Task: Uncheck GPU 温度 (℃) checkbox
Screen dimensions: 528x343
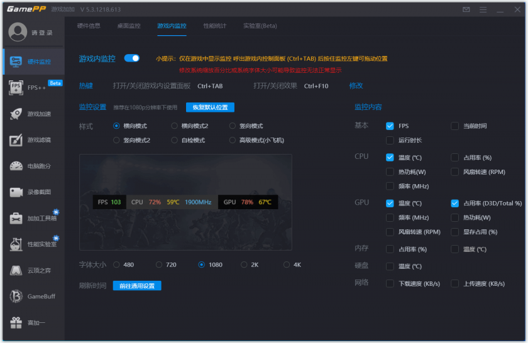Action: click(x=390, y=204)
